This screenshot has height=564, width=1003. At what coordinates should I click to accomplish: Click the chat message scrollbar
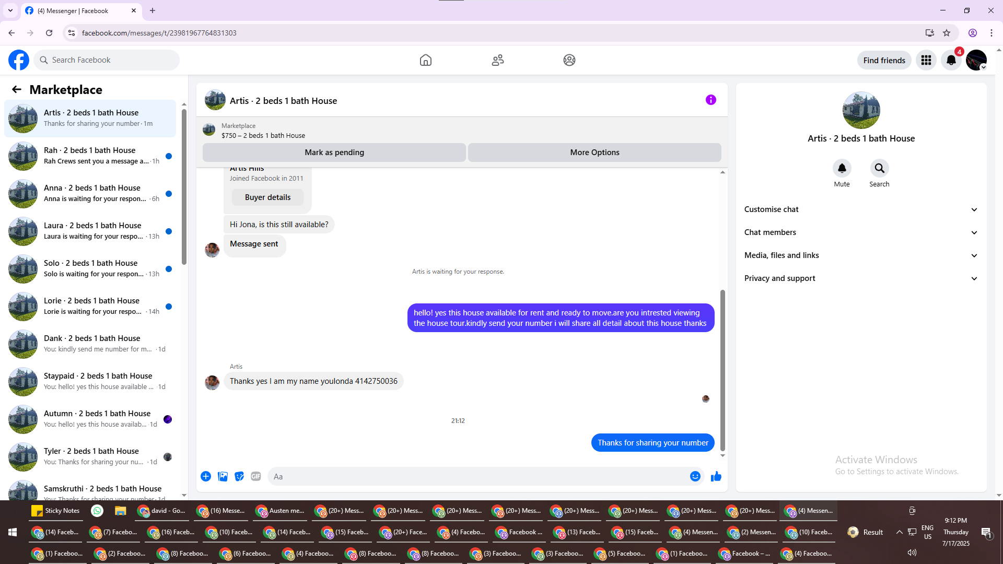coord(722,370)
